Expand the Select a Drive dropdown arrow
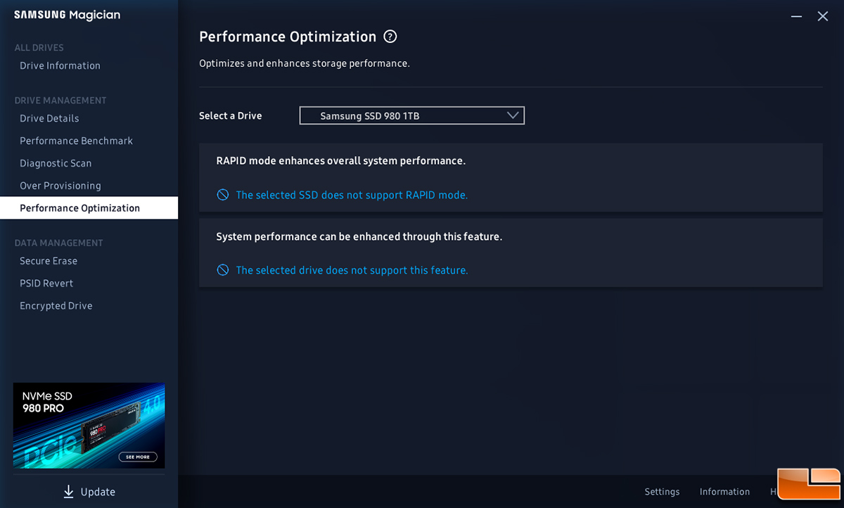Screen dimensions: 844x508 click(x=513, y=115)
